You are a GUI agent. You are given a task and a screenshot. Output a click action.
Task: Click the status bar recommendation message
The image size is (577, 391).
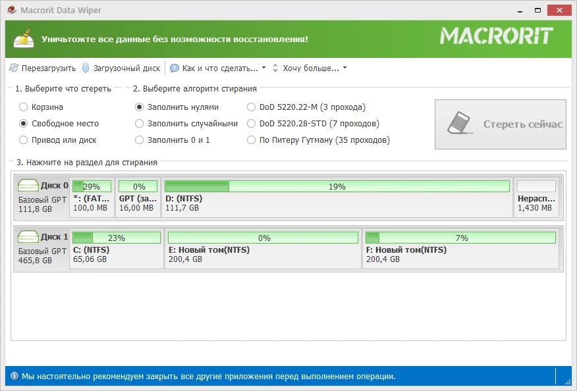[209, 377]
